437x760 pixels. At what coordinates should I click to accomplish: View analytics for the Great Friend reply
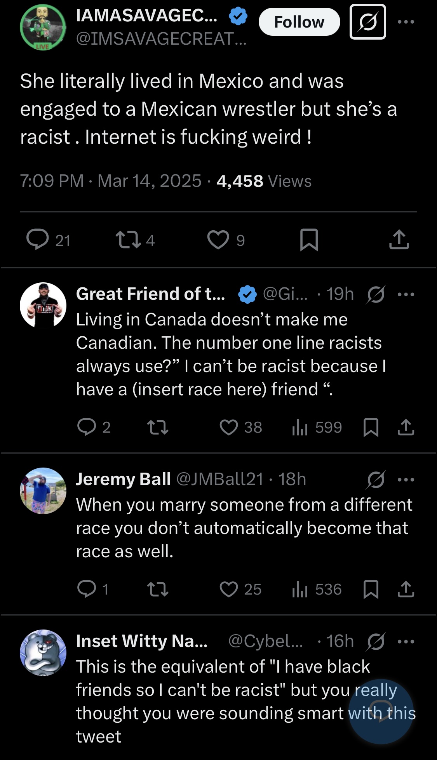tap(300, 428)
